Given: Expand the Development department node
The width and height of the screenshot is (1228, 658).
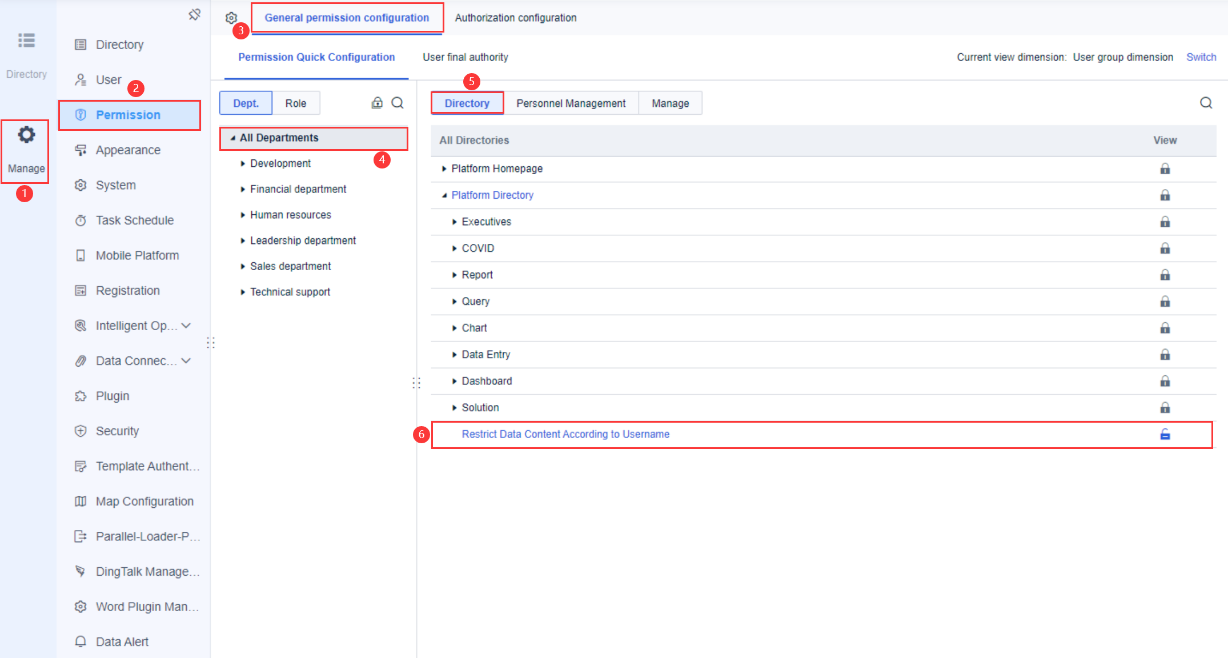Looking at the screenshot, I should point(243,163).
